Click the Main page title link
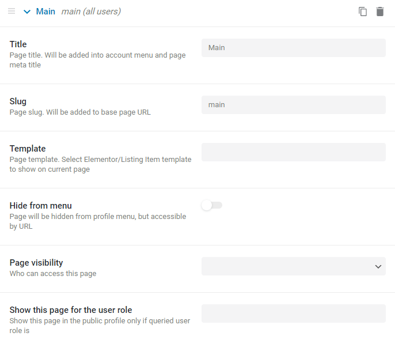The image size is (395, 340). [45, 12]
